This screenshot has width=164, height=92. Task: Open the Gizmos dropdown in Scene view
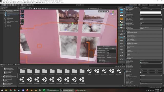96,9
